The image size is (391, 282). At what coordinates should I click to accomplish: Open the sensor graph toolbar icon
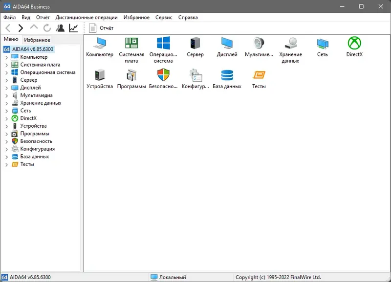(x=73, y=28)
